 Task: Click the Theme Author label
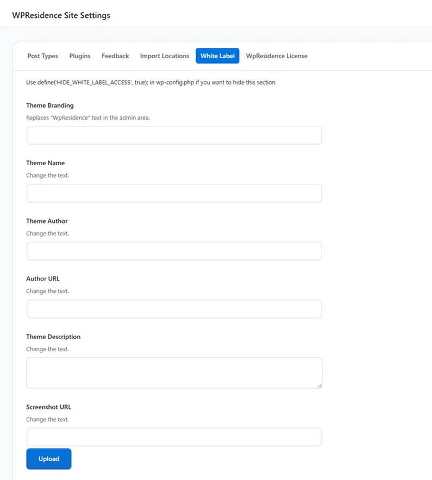47,221
